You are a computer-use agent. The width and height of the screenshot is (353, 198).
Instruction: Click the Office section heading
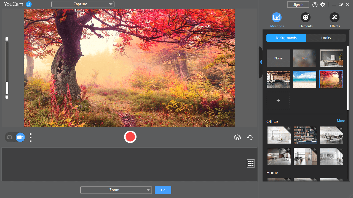point(272,122)
